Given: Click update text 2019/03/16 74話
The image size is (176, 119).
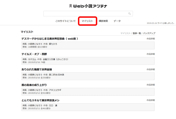Looking at the screenshot, I should click(36, 62).
